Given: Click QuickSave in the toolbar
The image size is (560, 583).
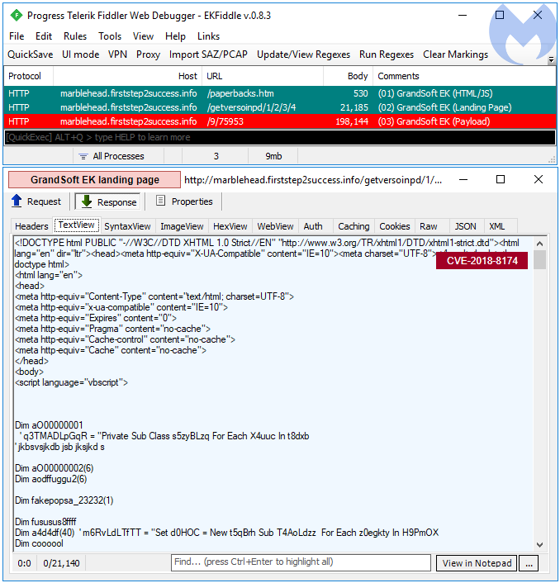Looking at the screenshot, I should (30, 55).
